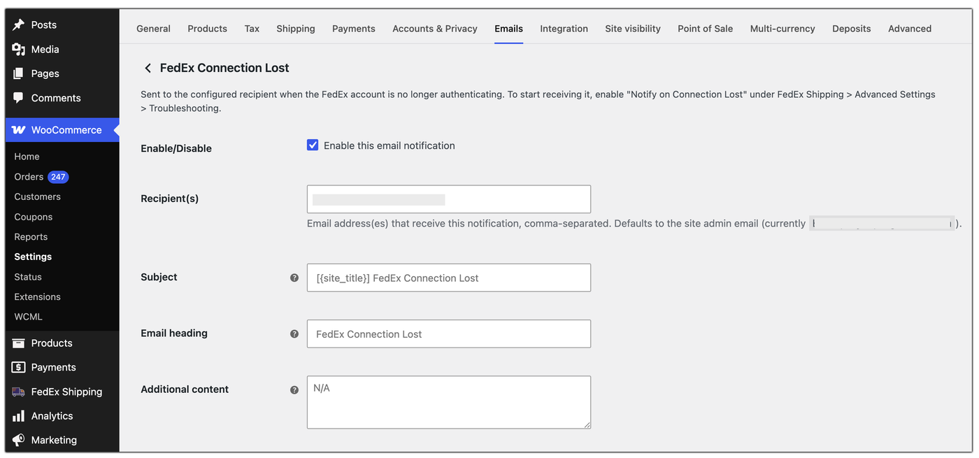Click the Pages icon in sidebar
Viewport: 979px width, 458px height.
tap(18, 73)
